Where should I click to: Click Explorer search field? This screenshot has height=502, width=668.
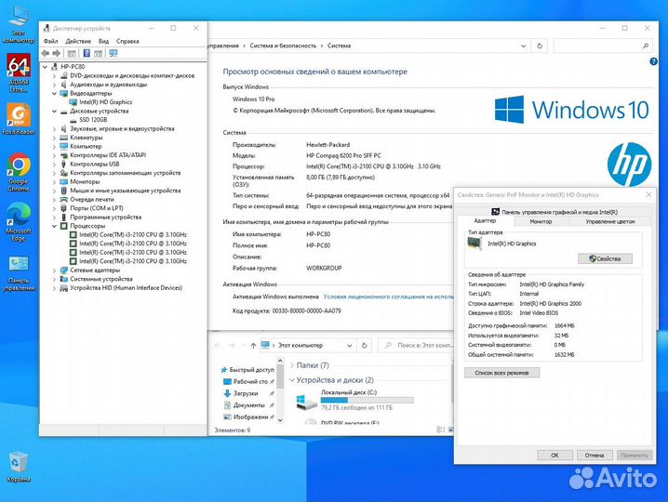click(415, 345)
